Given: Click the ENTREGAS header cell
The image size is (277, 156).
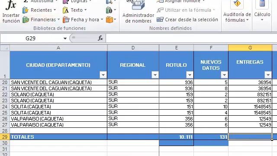Looking at the screenshot, I should pyautogui.click(x=250, y=65).
